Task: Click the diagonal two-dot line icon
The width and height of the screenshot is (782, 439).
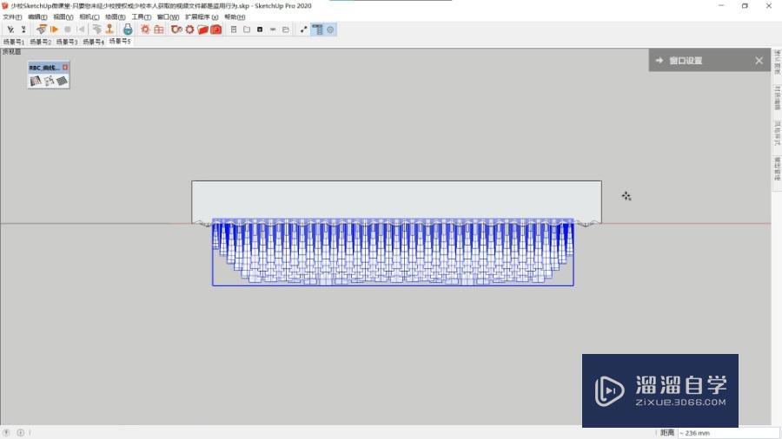Action: click(303, 29)
